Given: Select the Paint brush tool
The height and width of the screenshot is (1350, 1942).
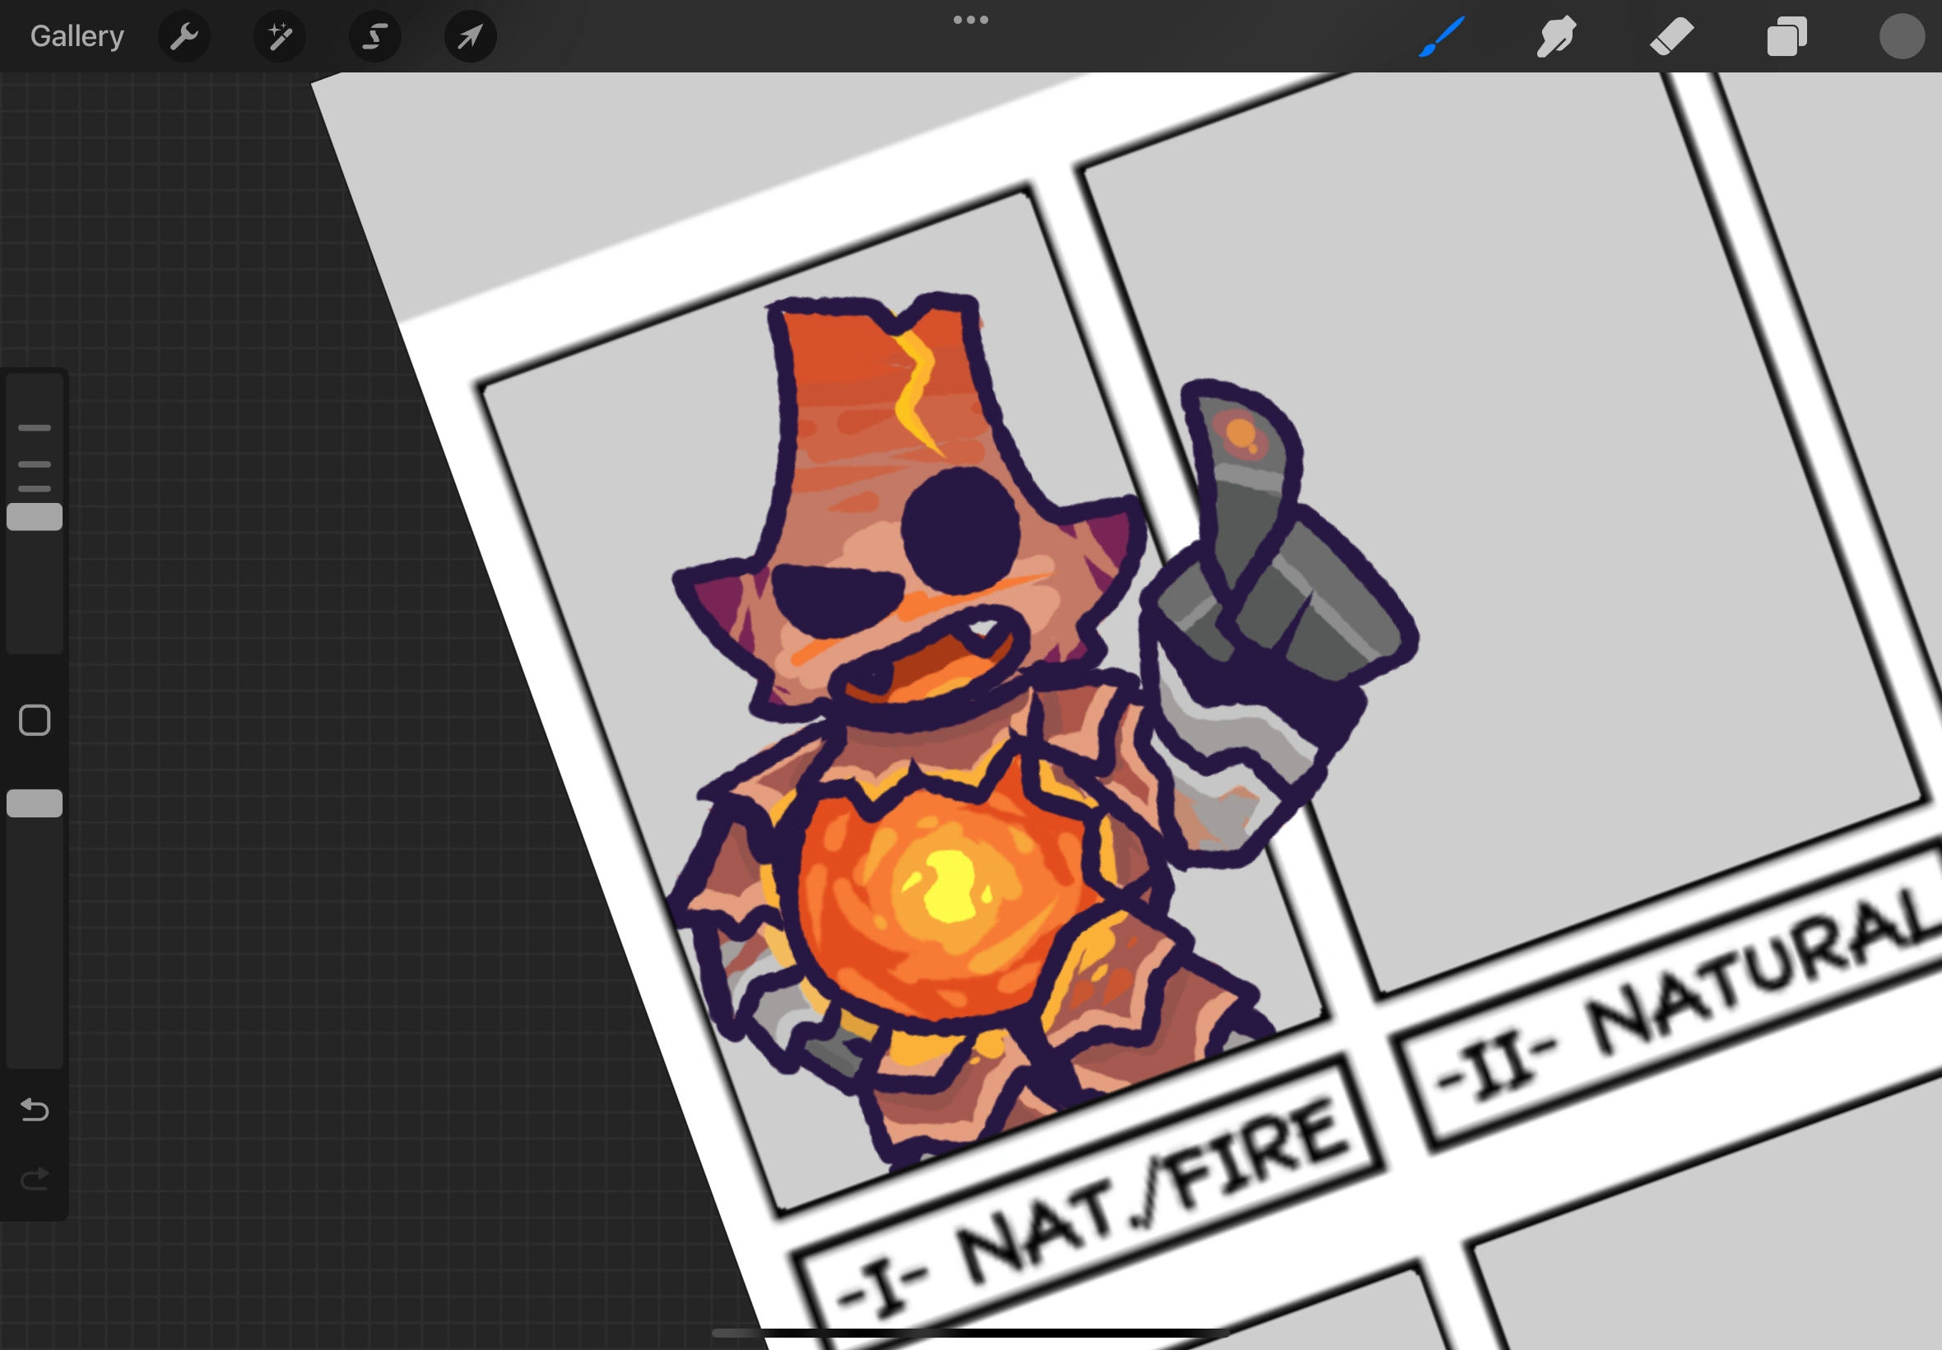Looking at the screenshot, I should (x=1442, y=36).
